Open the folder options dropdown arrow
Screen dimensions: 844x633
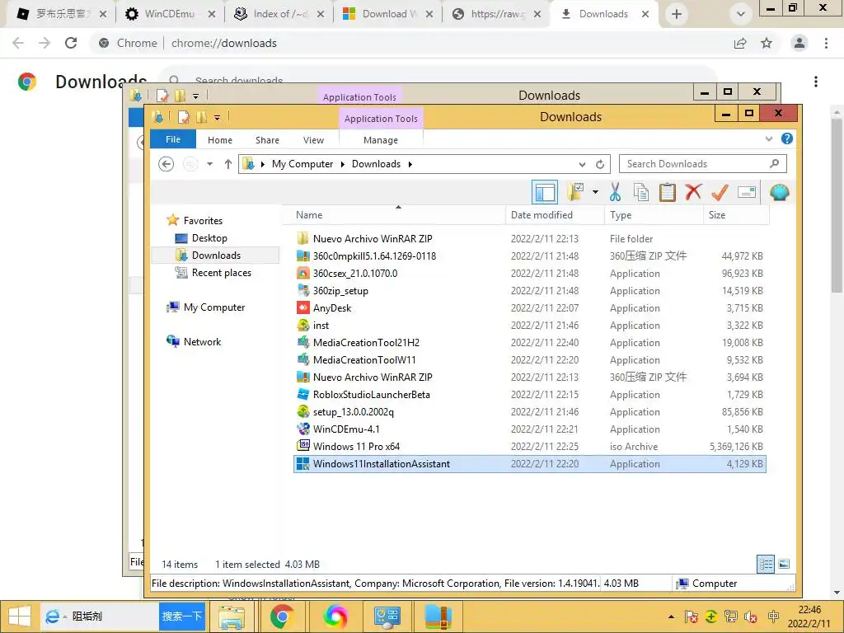pyautogui.click(x=595, y=191)
